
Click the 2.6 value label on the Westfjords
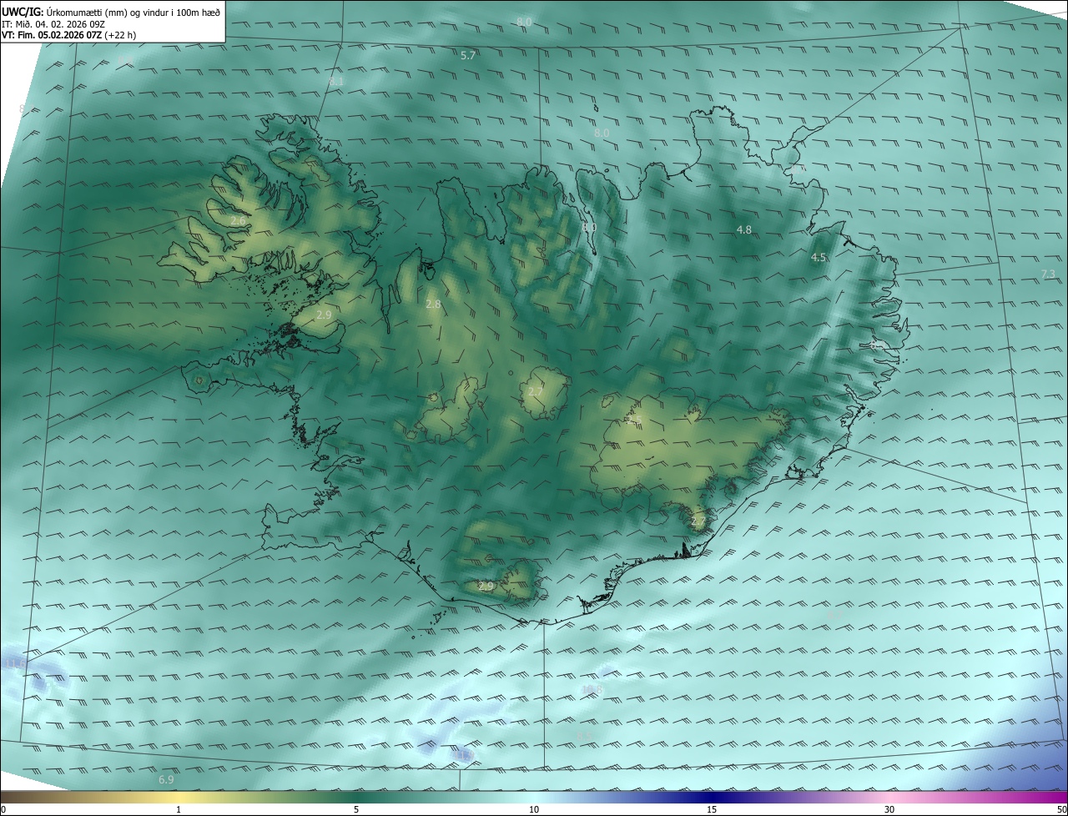pos(239,221)
